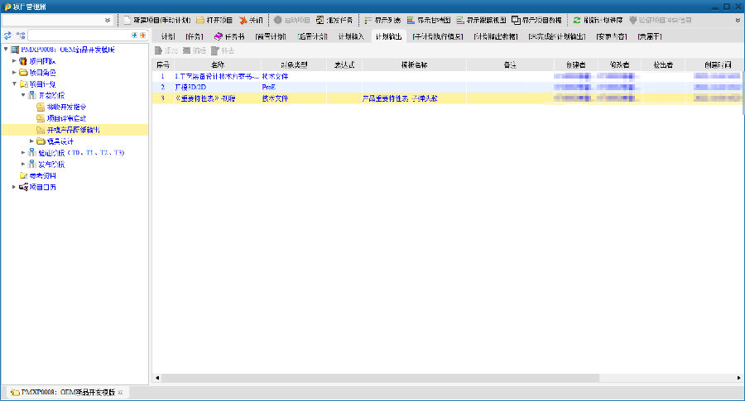The image size is (745, 401).
Task: Click the 模板名称 column header
Action: coord(415,65)
